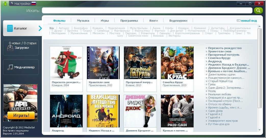Filter by genre Сериалы
The height and width of the screenshot is (138, 266).
click(x=165, y=33)
